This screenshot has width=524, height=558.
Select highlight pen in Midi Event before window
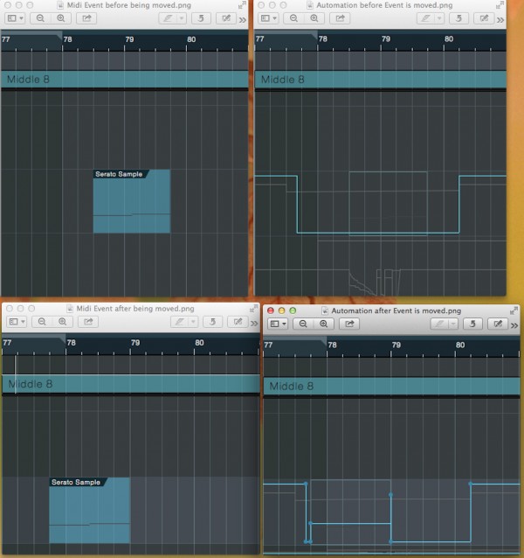tap(168, 18)
